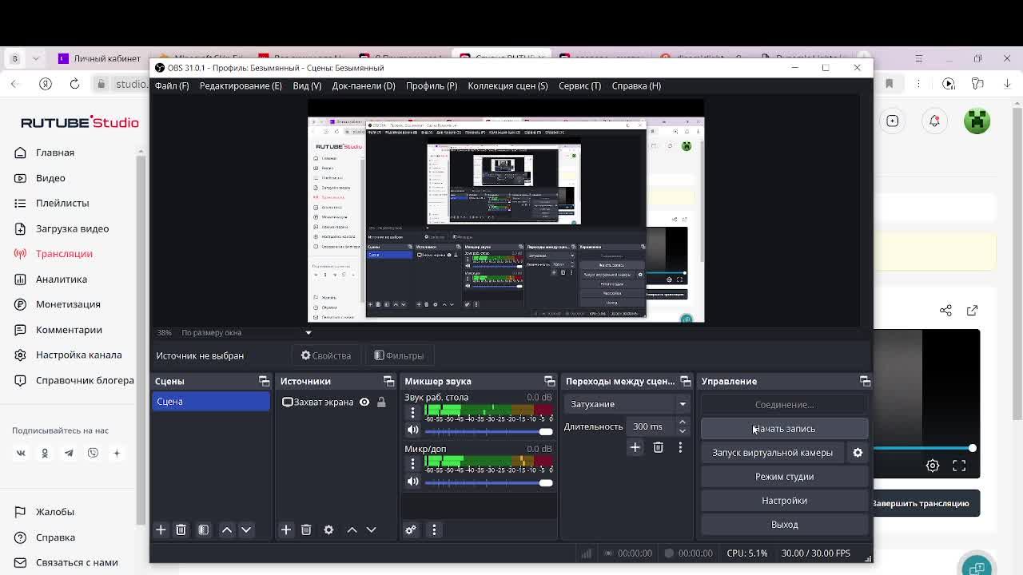This screenshot has width=1023, height=575.
Task: Open source Свойства button
Action: click(x=326, y=355)
